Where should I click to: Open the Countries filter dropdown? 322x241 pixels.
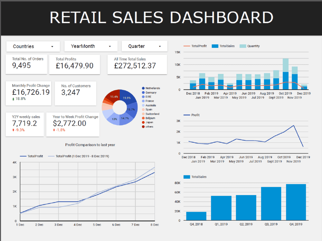pos(33,46)
